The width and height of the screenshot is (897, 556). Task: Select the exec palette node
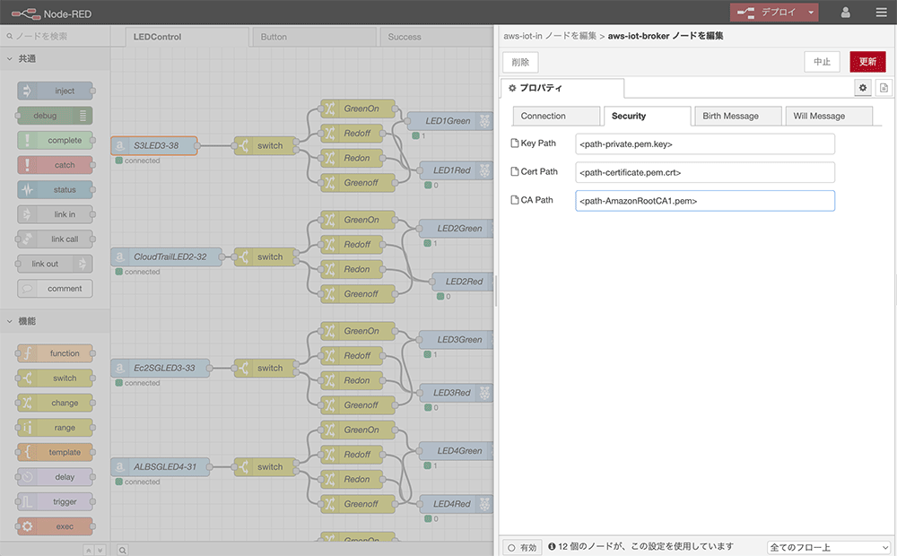(55, 526)
